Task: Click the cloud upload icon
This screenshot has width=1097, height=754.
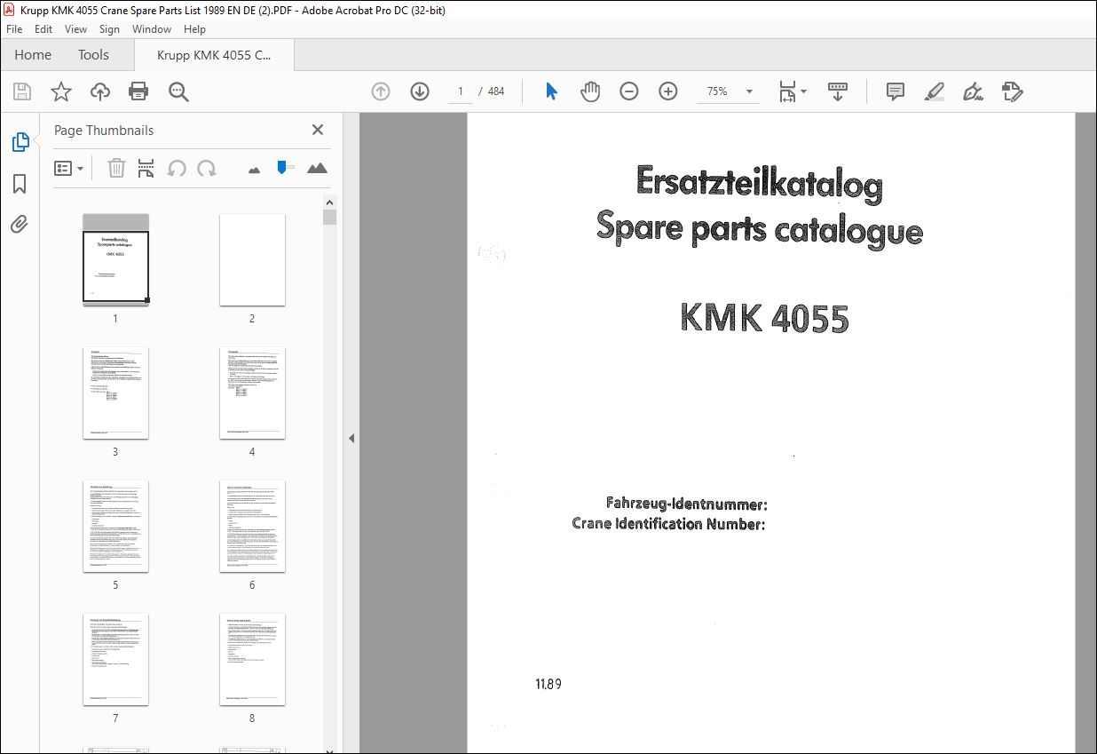Action: [x=100, y=91]
